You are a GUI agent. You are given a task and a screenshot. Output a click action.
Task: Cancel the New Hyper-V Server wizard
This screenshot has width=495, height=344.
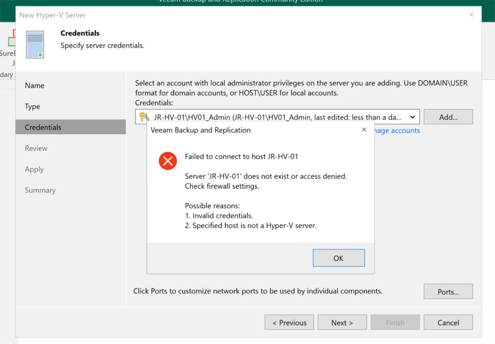[x=448, y=322]
